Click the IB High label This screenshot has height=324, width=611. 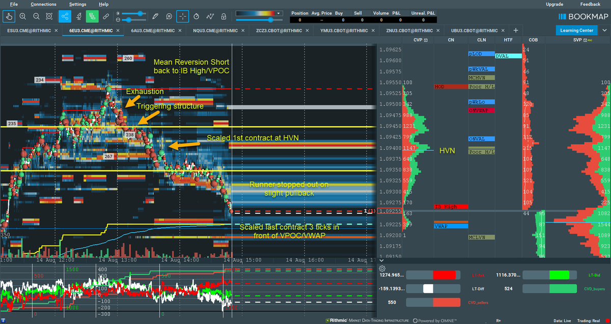coord(451,207)
